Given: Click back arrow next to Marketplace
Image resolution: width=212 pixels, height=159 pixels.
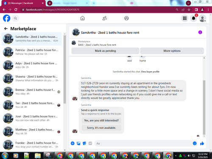Looking at the screenshot, I should click(6, 29).
